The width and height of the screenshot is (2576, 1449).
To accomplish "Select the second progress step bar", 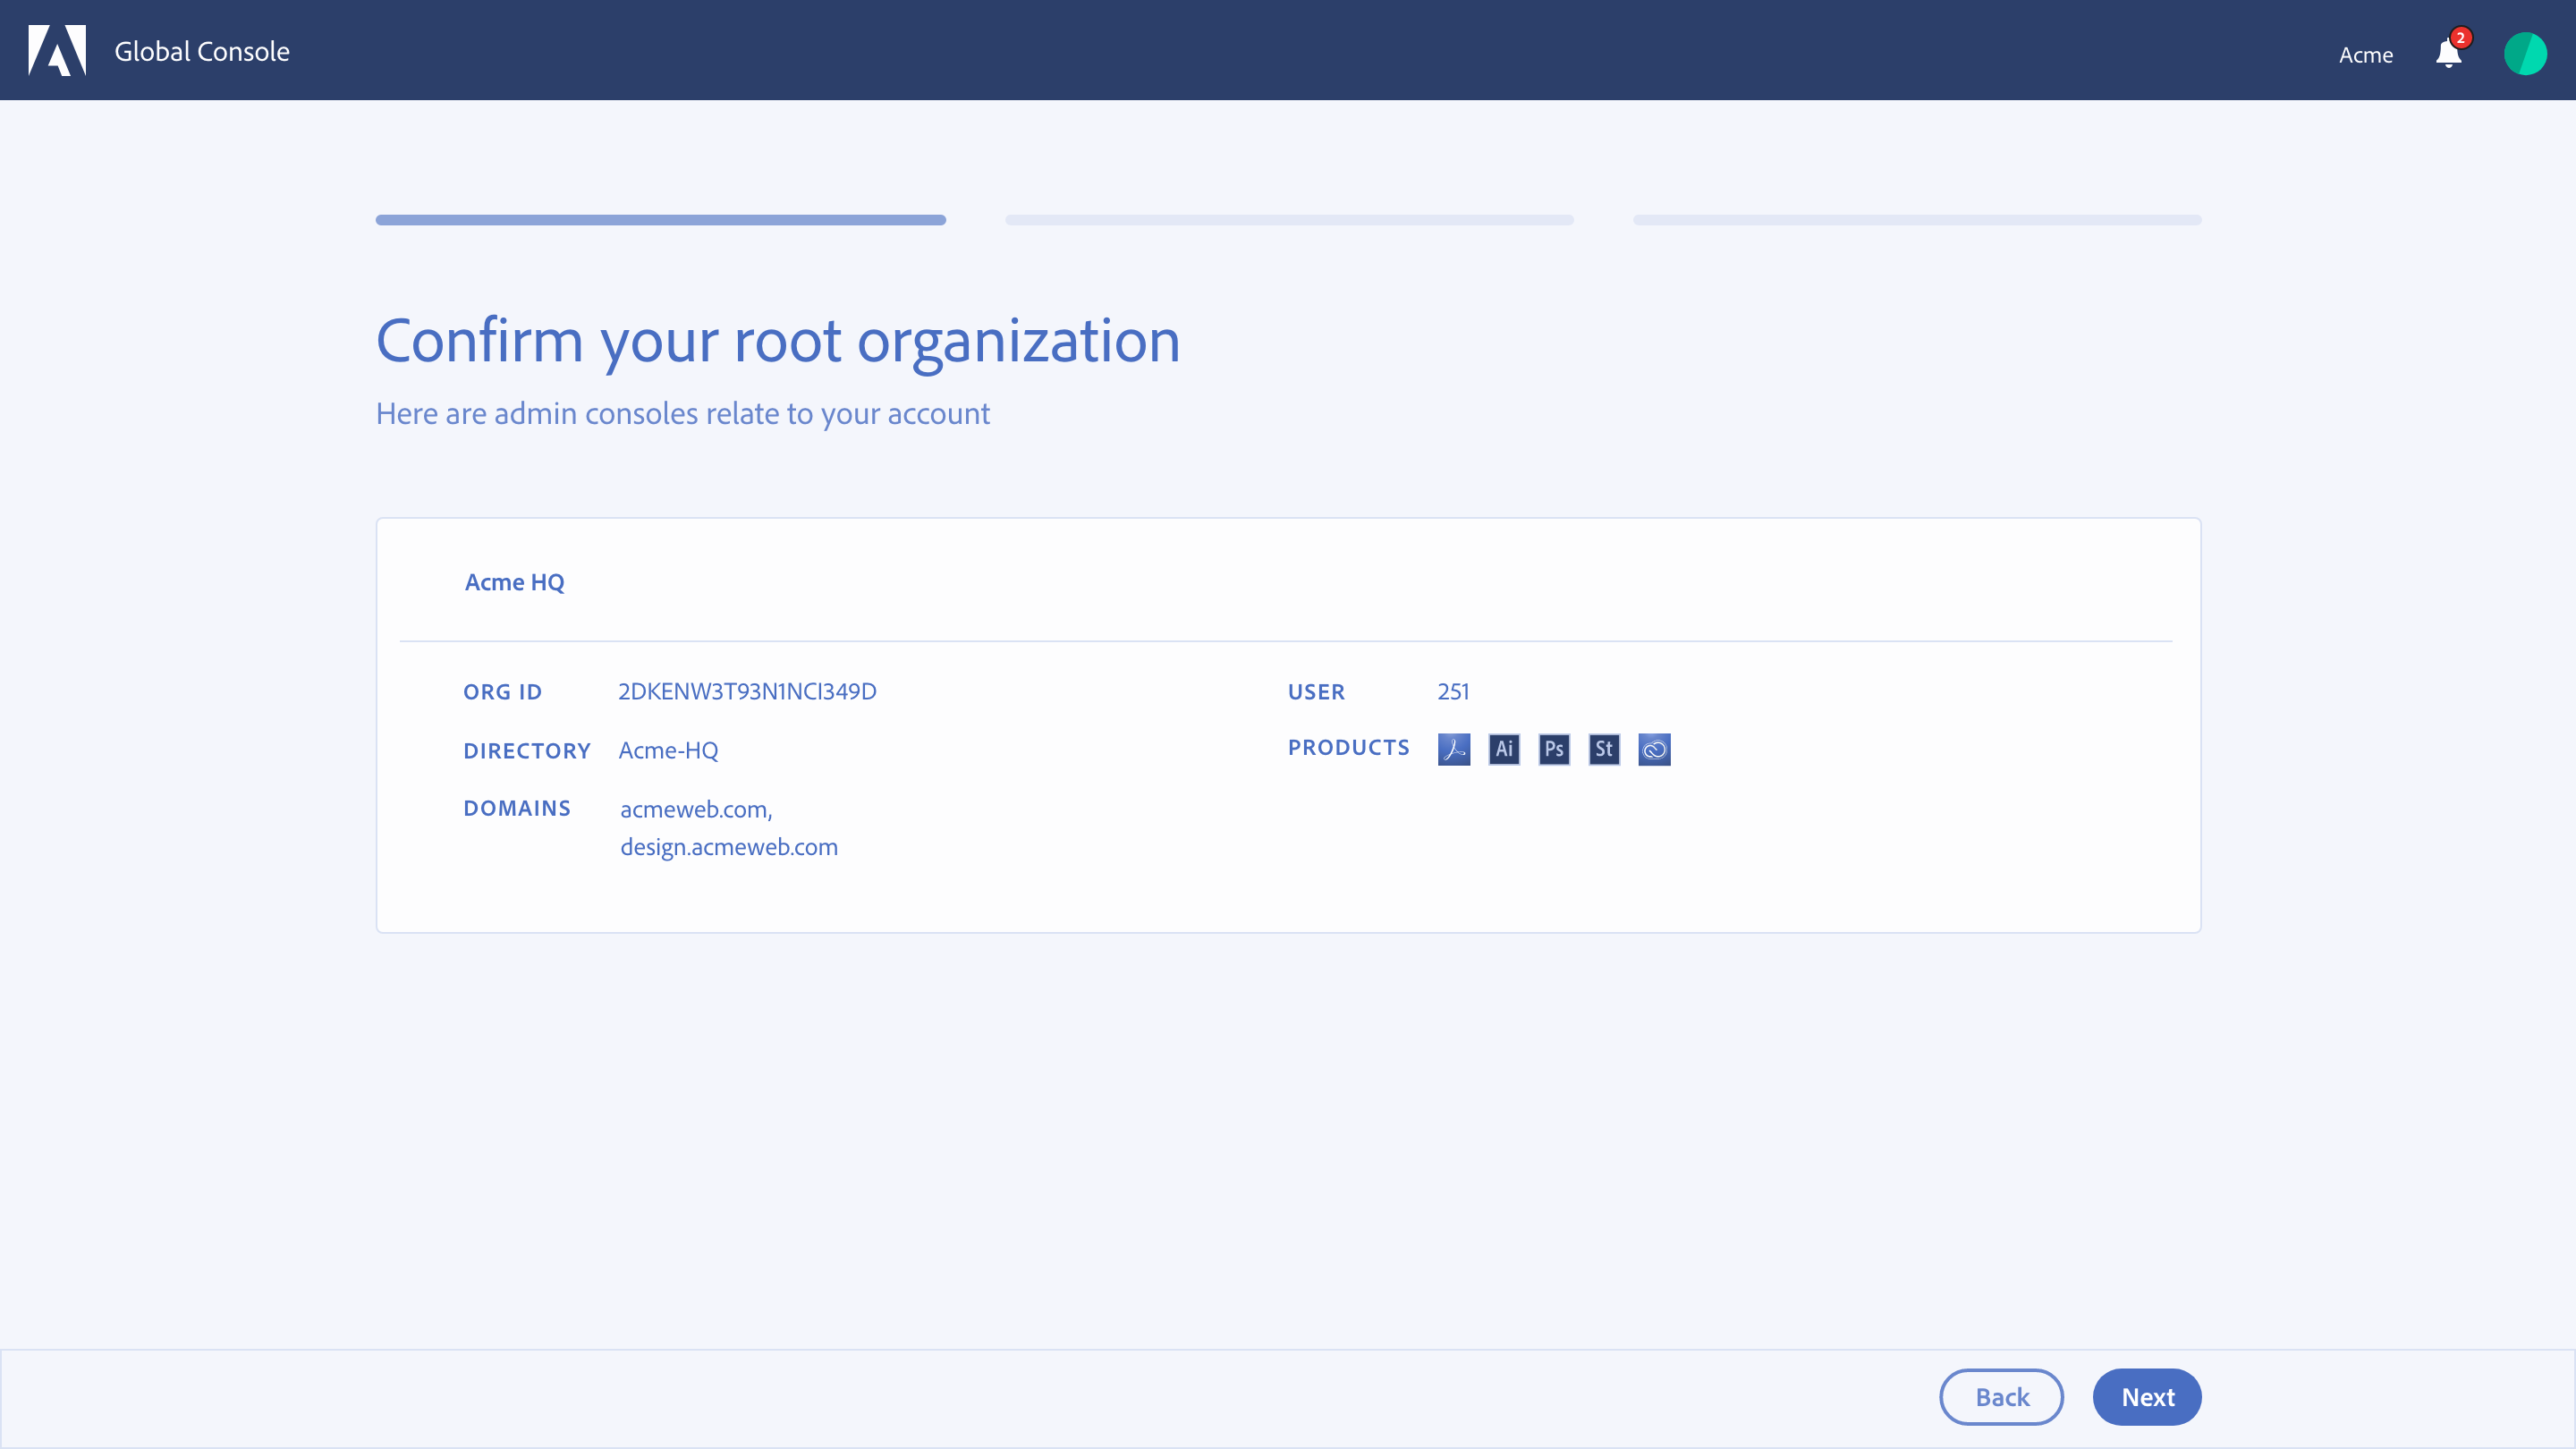I will pos(1289,220).
